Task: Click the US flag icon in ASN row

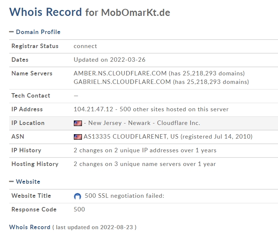Action: pyautogui.click(x=78, y=137)
